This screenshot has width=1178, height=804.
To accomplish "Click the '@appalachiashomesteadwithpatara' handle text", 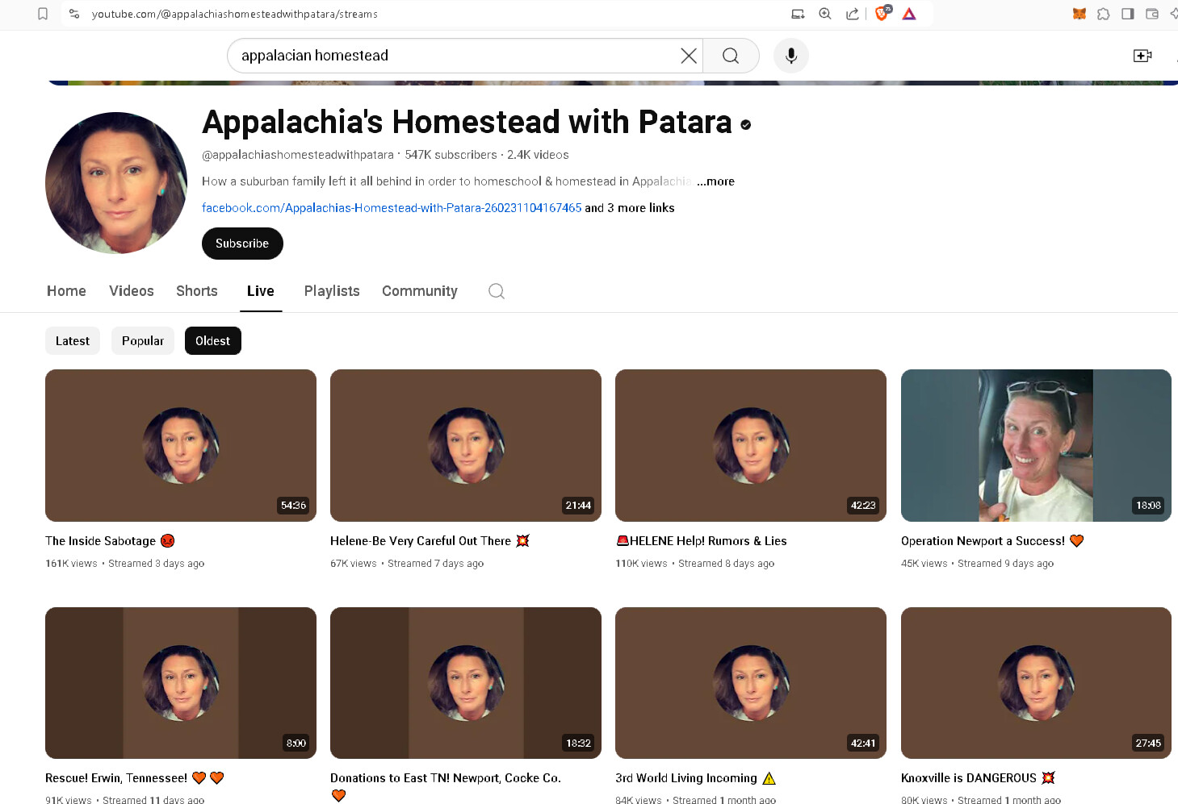I will [298, 155].
